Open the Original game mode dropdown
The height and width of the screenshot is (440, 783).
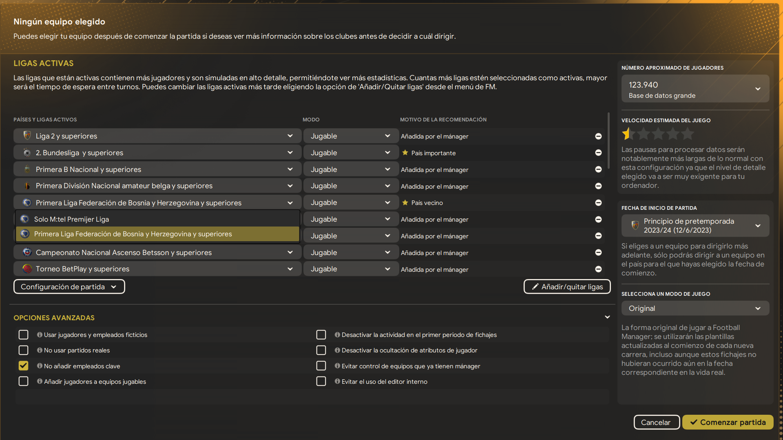click(x=695, y=308)
